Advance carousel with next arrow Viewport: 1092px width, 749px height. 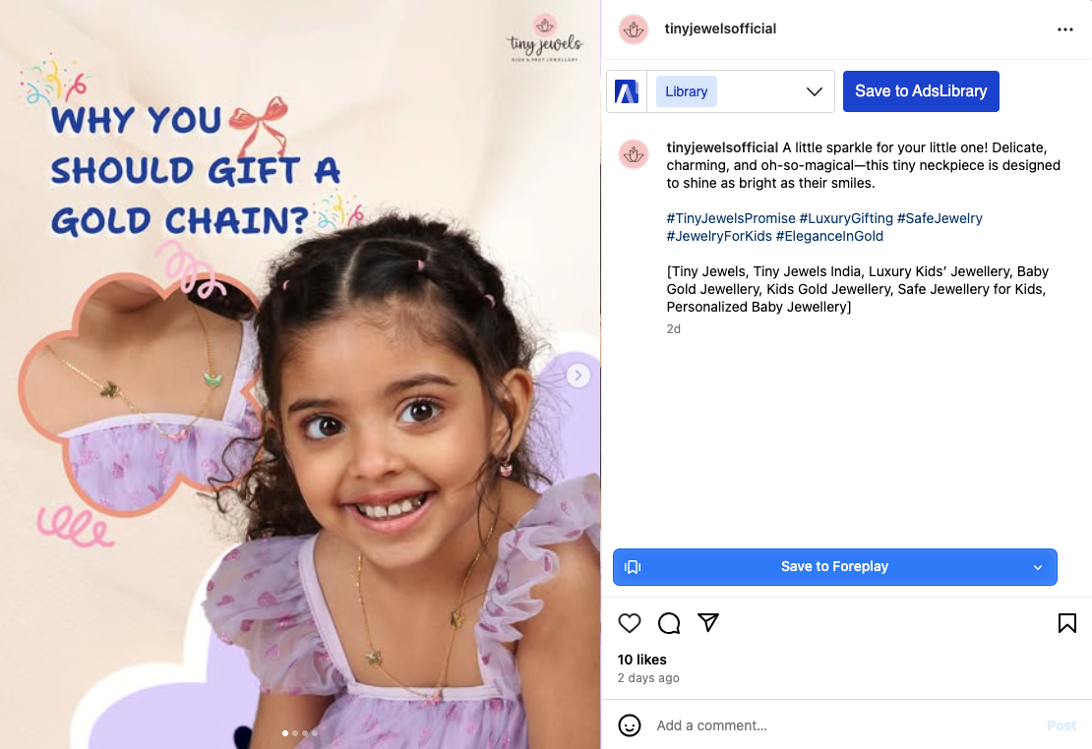point(578,375)
